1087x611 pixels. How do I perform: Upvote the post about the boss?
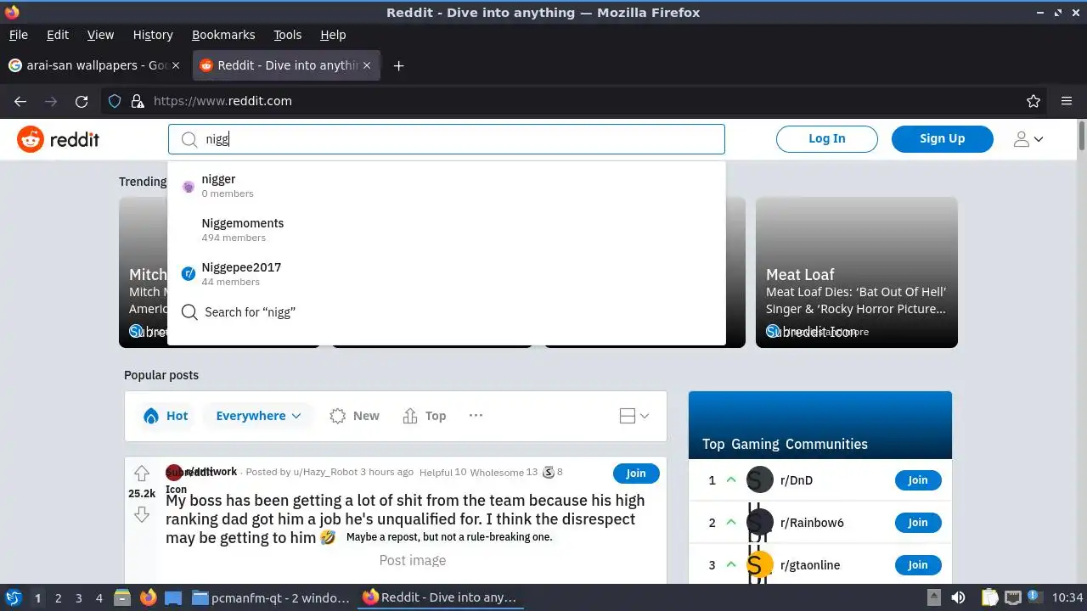click(x=142, y=474)
